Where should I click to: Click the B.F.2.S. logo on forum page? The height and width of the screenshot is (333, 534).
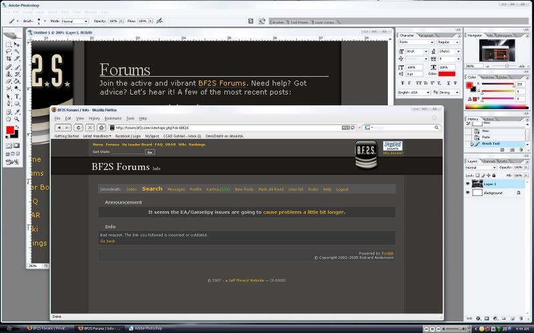[366, 155]
